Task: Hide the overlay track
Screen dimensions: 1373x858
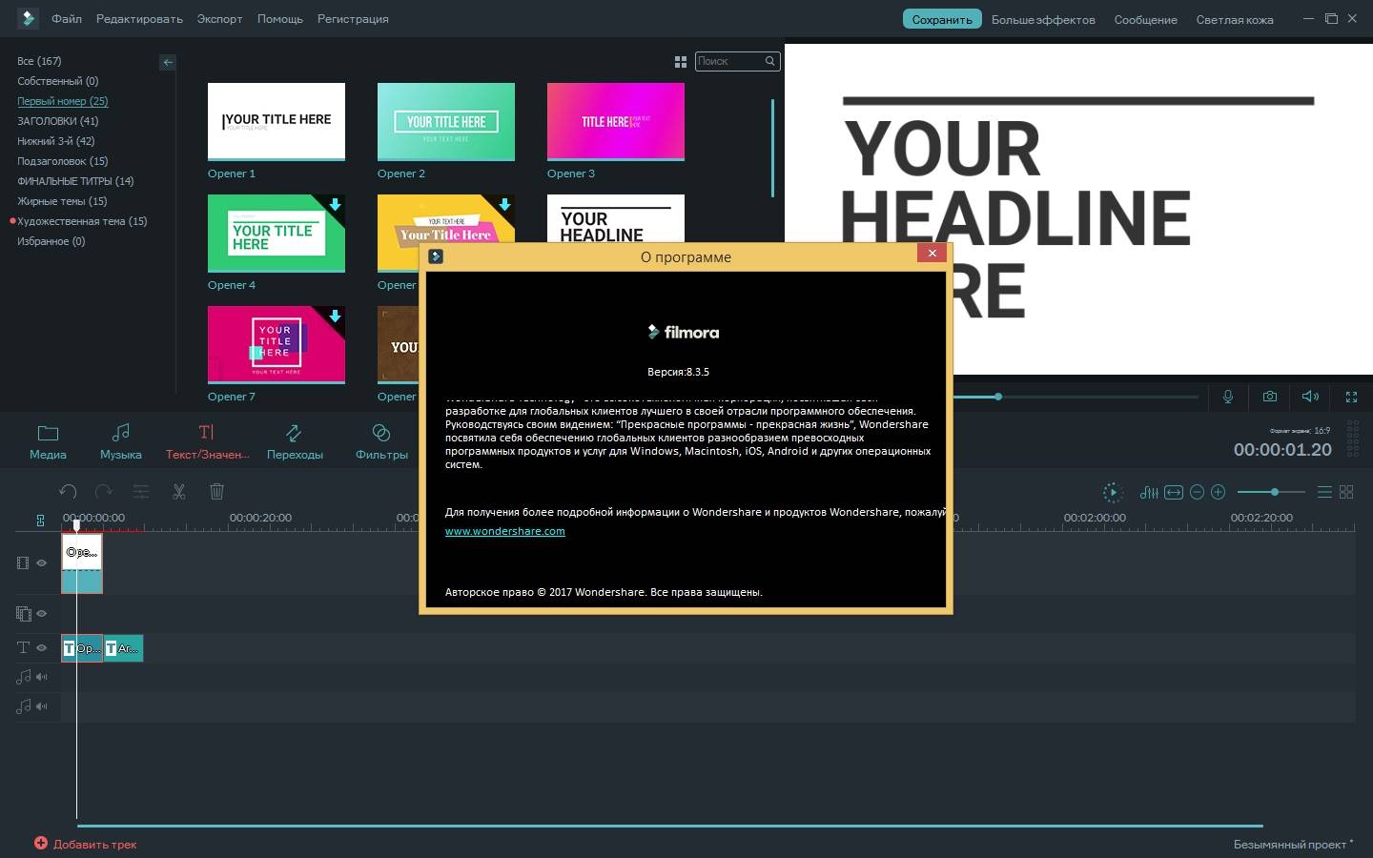Action: coord(42,614)
